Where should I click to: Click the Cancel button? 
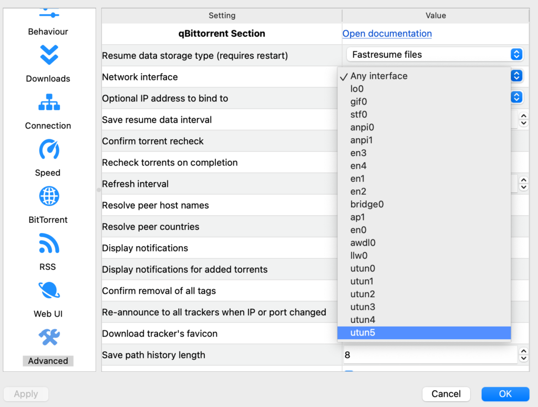446,394
